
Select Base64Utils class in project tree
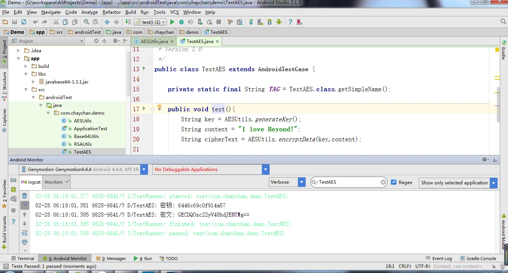[x=86, y=136]
